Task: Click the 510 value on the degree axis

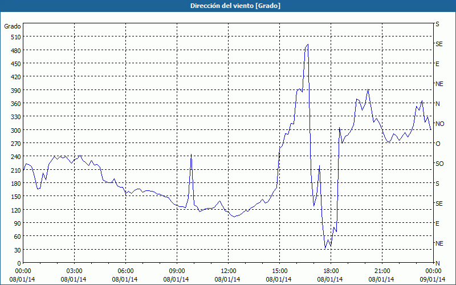Action: [x=15, y=37]
